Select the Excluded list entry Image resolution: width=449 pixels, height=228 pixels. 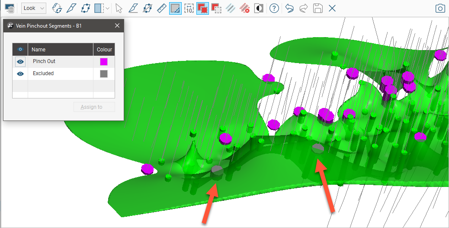[43, 74]
